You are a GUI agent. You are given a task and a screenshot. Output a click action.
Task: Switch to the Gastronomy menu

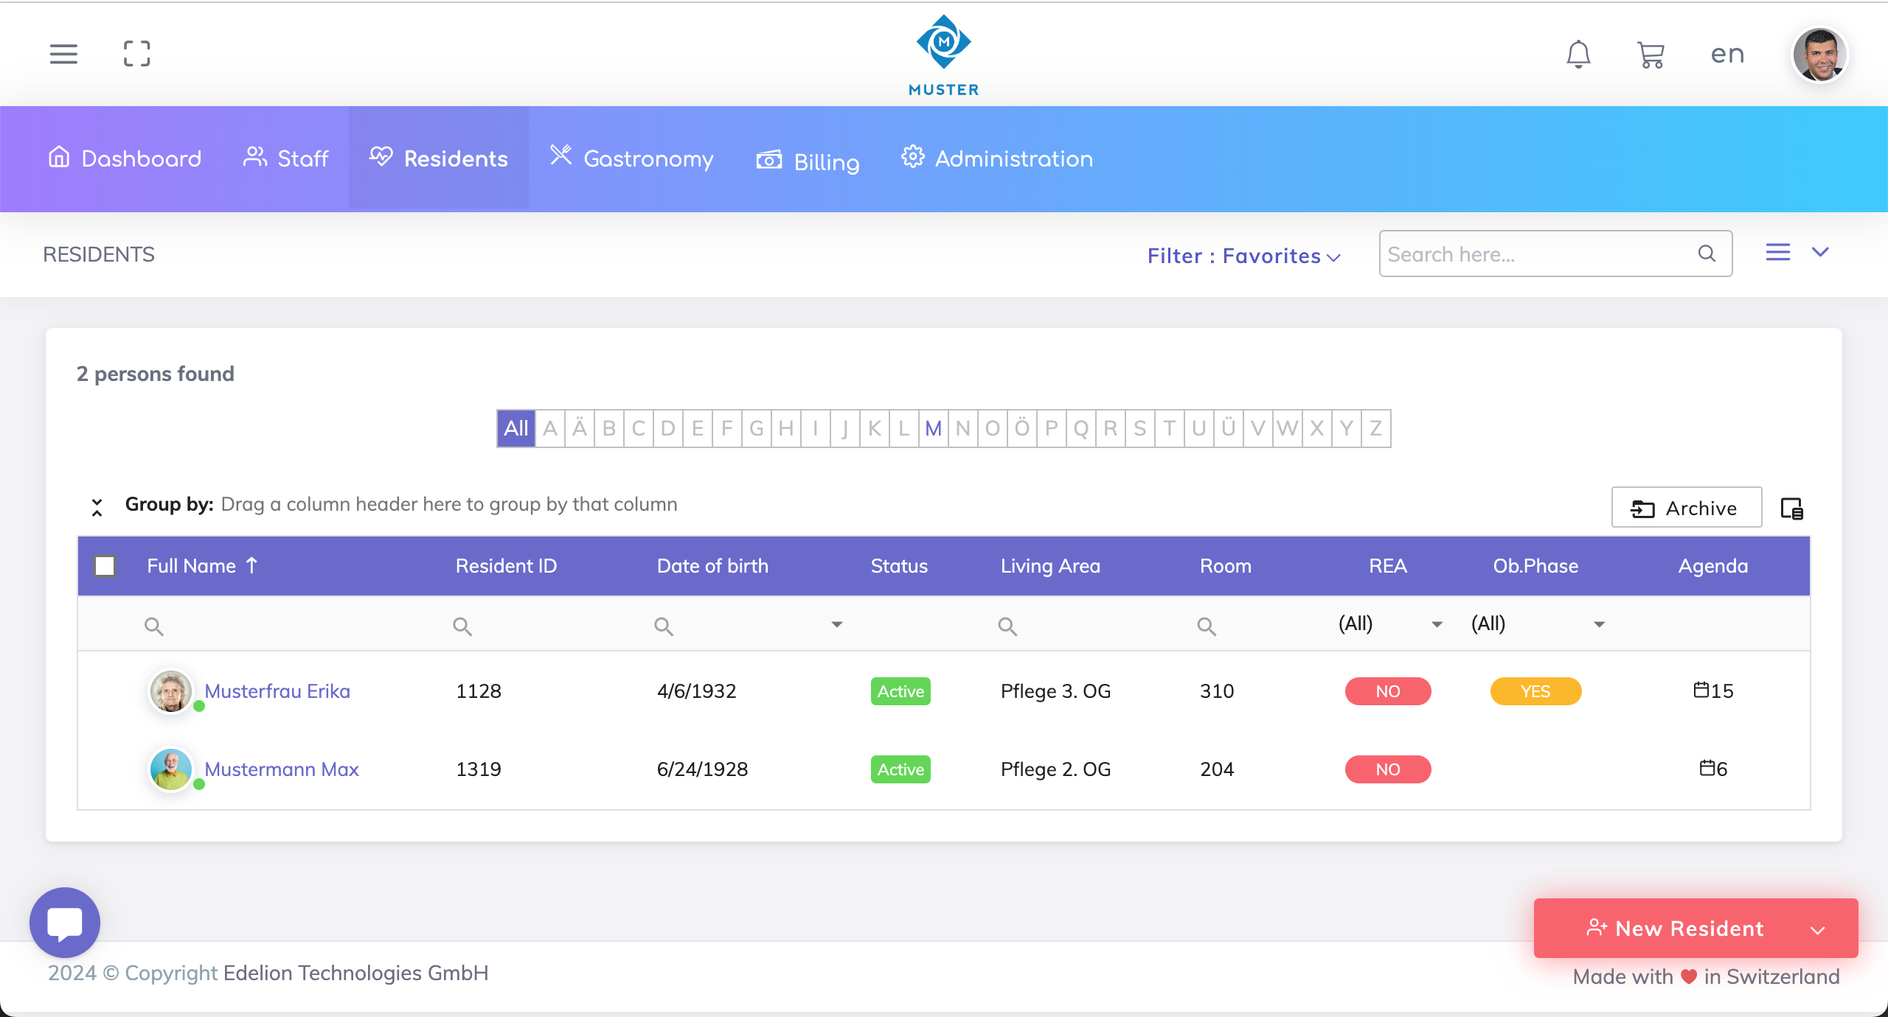(632, 158)
